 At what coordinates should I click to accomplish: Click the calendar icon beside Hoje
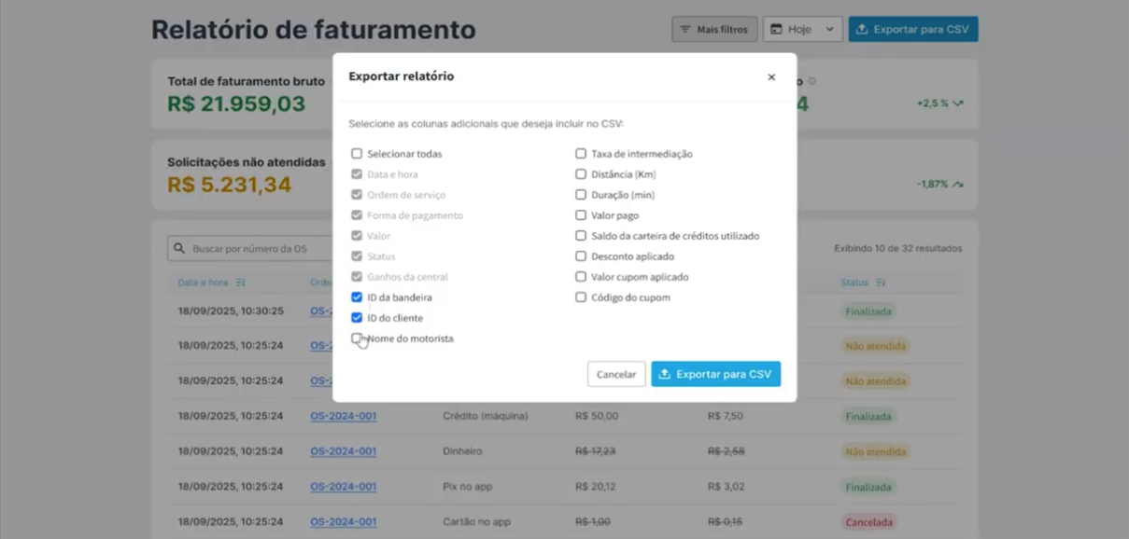point(775,30)
